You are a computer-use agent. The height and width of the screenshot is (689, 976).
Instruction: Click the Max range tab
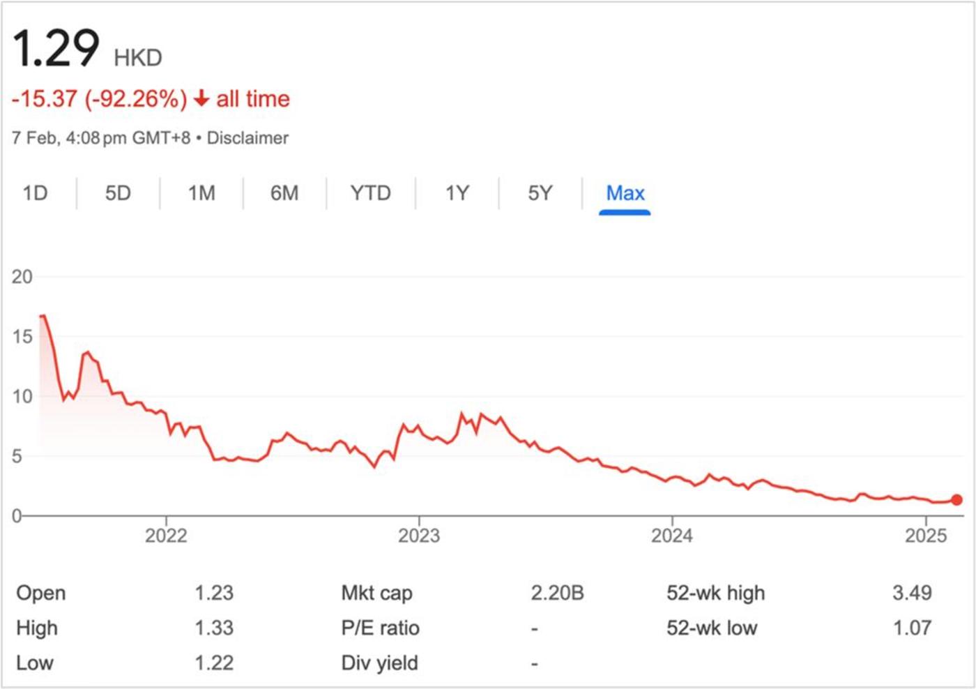coord(625,193)
